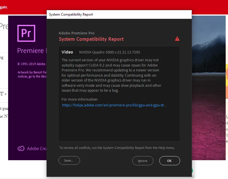Open the helpx.adobe.com GPU driver link
The width and height of the screenshot is (228, 179).
pos(114,105)
